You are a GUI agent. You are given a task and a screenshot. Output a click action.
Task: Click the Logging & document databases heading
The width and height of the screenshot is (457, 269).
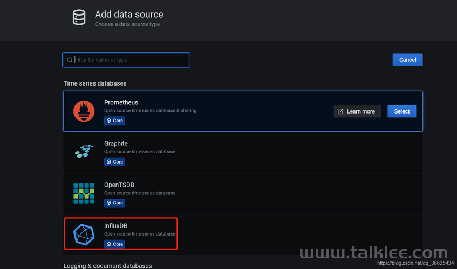pyautogui.click(x=107, y=266)
